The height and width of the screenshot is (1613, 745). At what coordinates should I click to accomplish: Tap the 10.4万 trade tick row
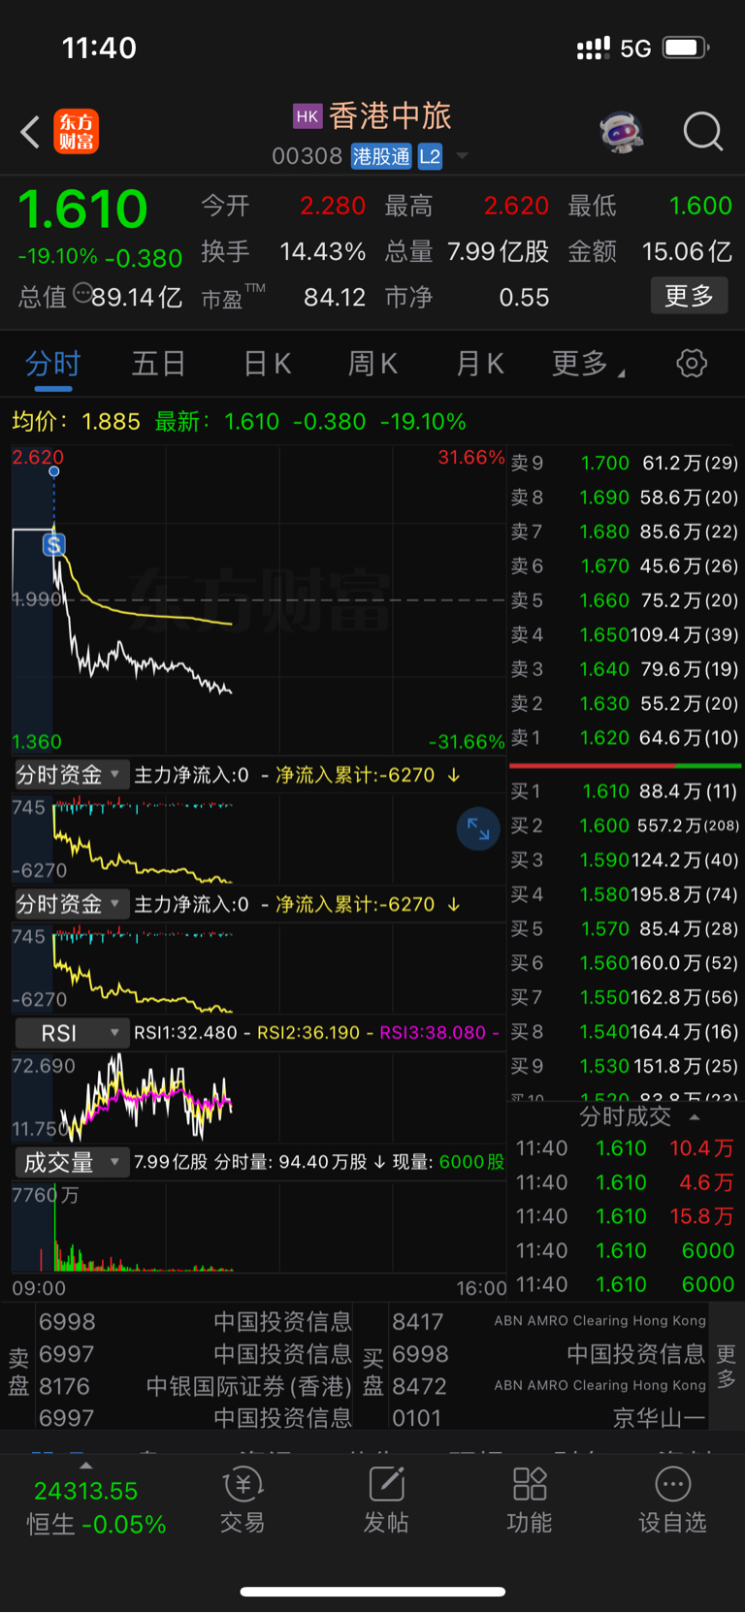(625, 1148)
